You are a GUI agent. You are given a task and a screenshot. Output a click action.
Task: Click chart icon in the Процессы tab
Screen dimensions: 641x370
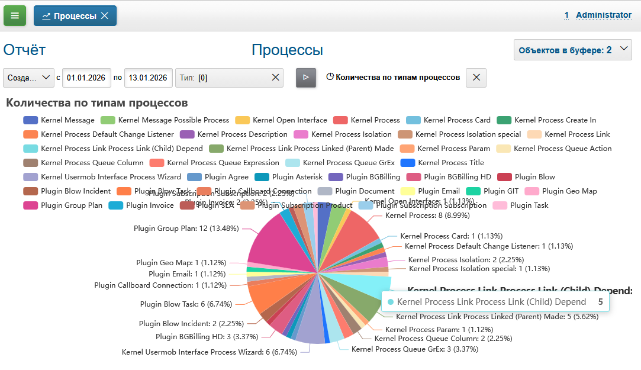46,16
